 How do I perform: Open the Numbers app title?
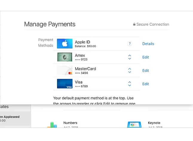click(70, 123)
